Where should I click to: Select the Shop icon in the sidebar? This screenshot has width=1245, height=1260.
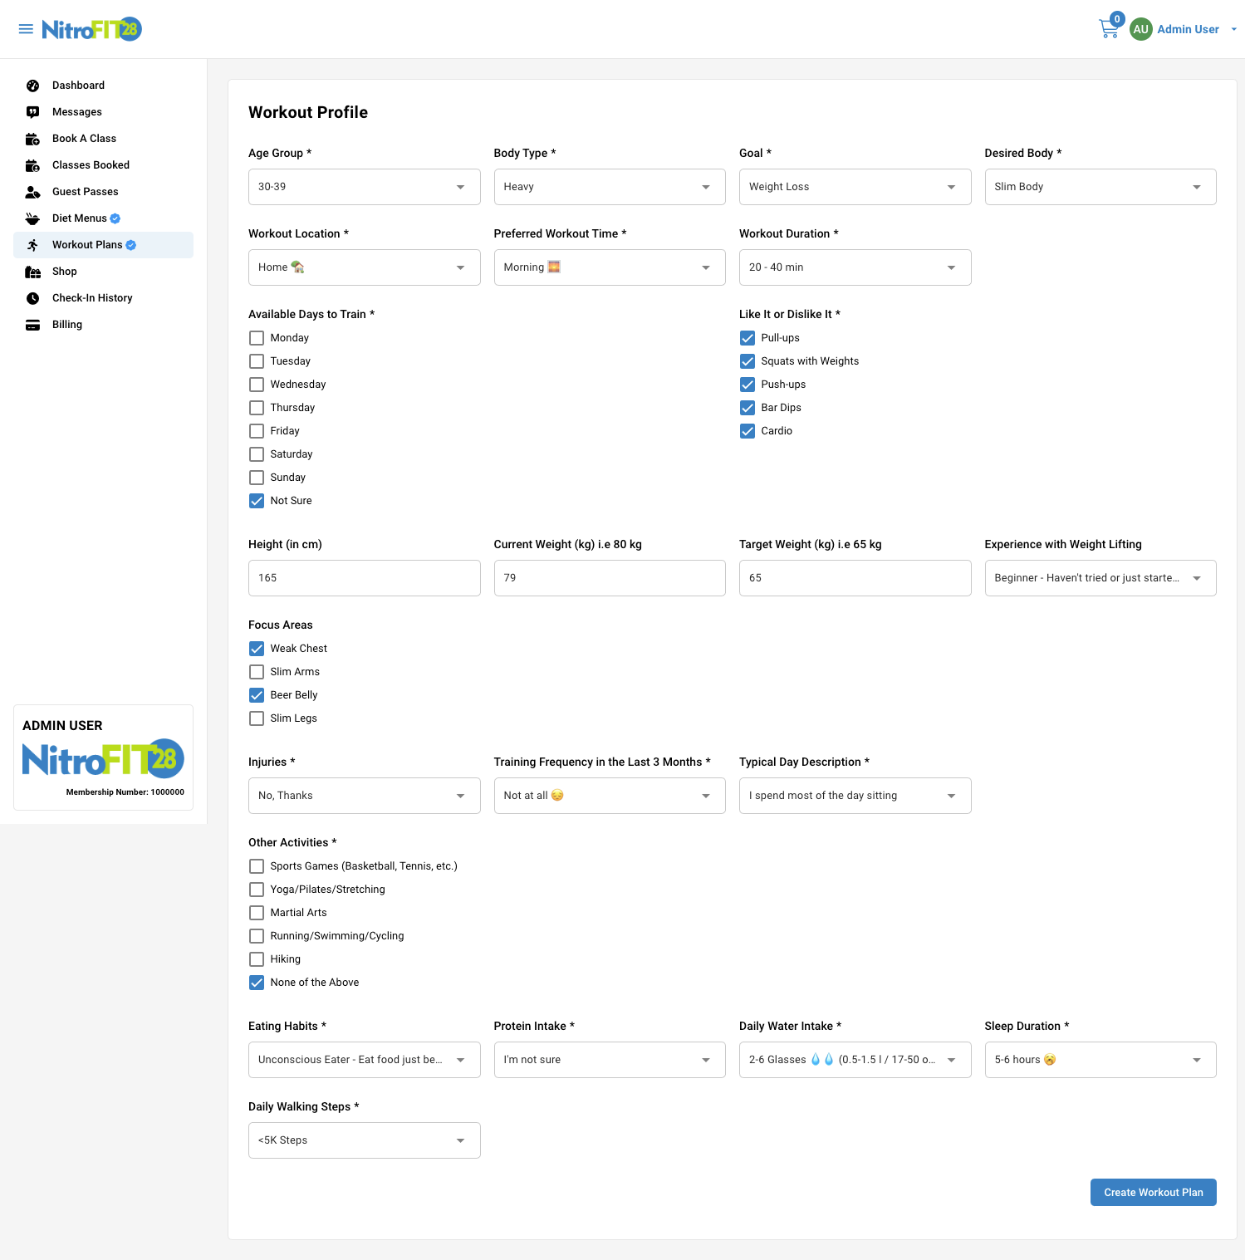coord(32,271)
